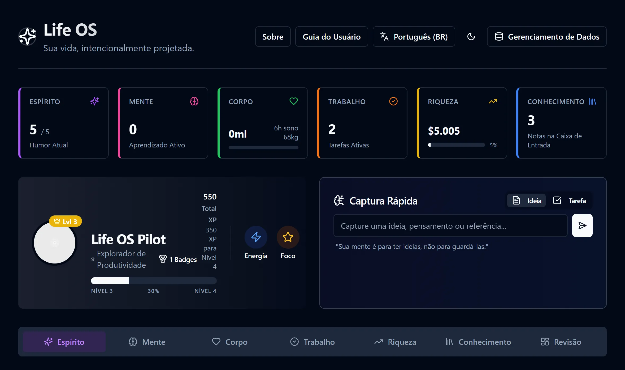This screenshot has height=370, width=625.
Task: Click the send arrow in Captura Rápida
Action: coord(582,226)
